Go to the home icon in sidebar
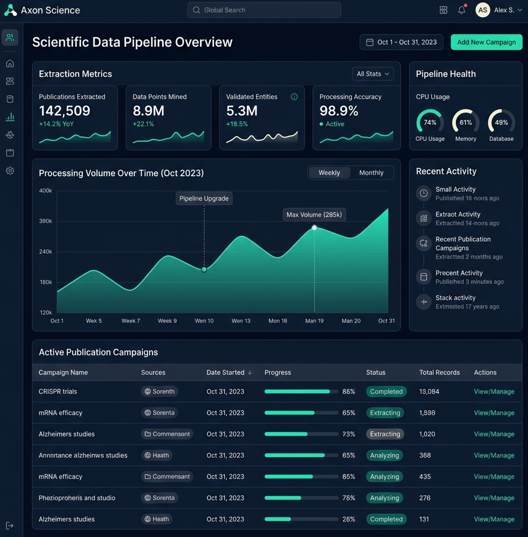This screenshot has height=537, width=528. (x=10, y=63)
